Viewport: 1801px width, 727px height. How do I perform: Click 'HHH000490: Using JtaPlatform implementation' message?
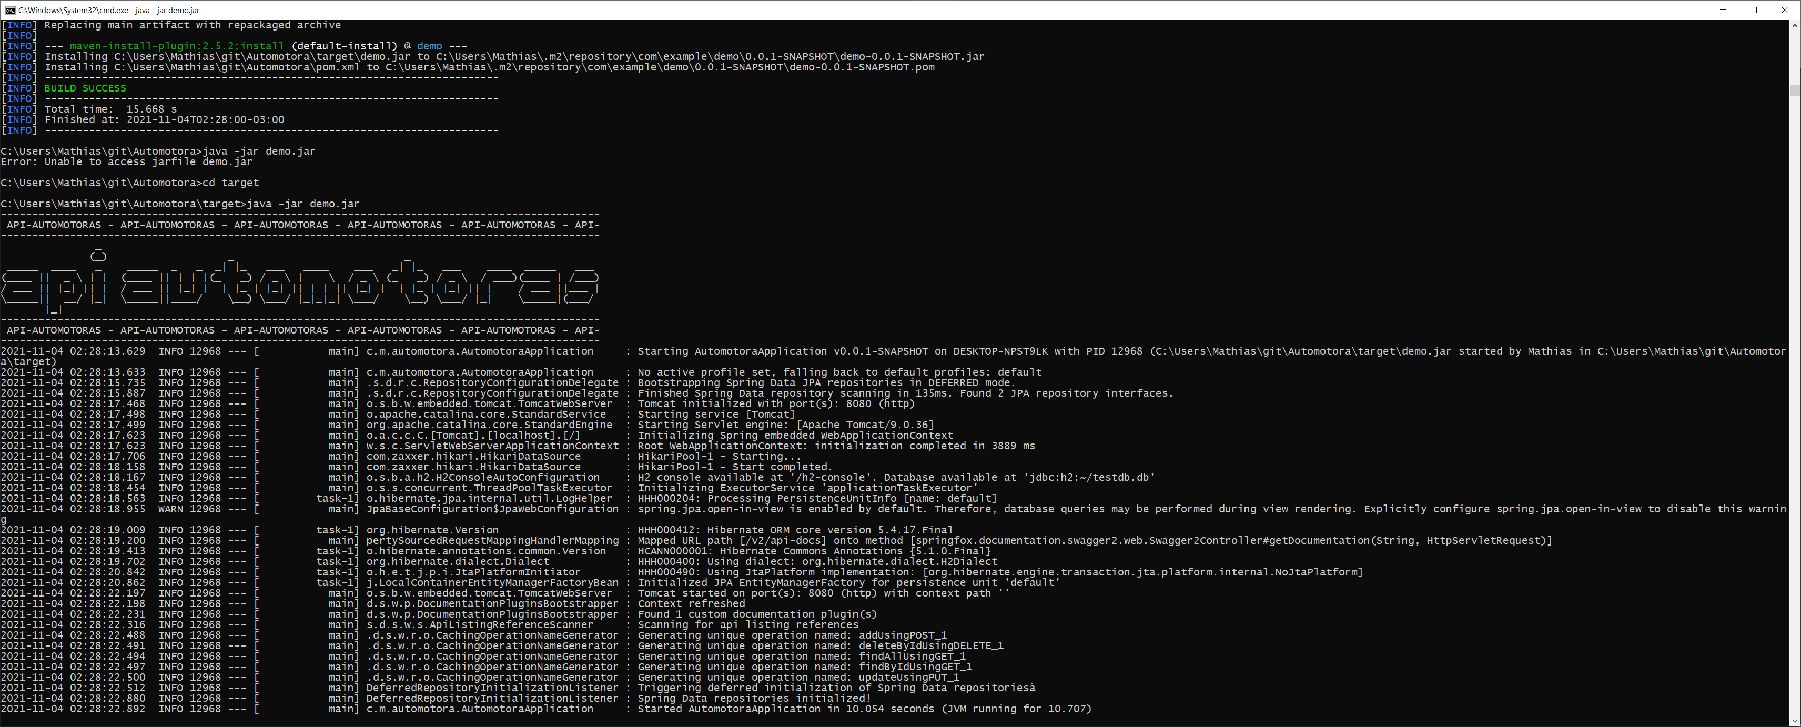tap(1000, 572)
